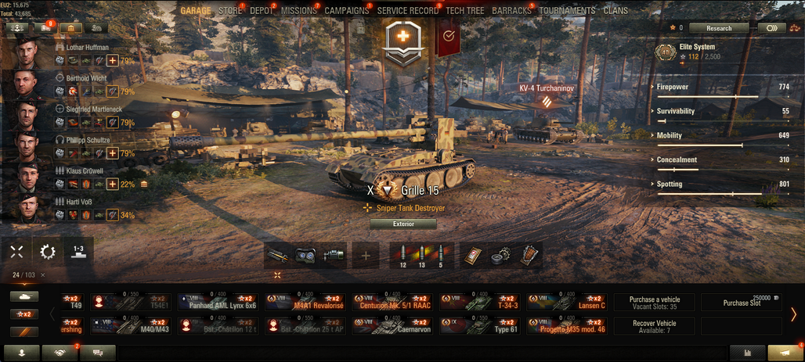Open the 1-3 podium ranking icon
The height and width of the screenshot is (362, 805).
click(x=78, y=252)
